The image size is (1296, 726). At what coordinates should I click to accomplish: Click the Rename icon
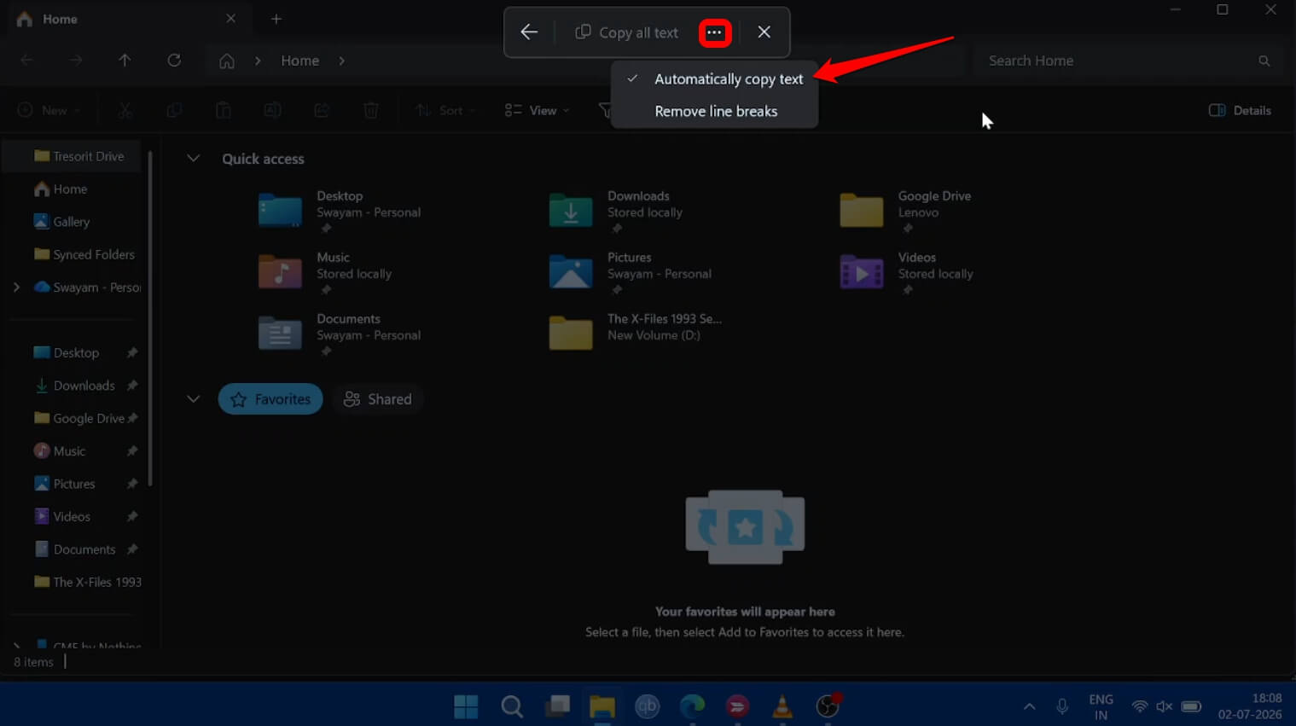tap(272, 110)
